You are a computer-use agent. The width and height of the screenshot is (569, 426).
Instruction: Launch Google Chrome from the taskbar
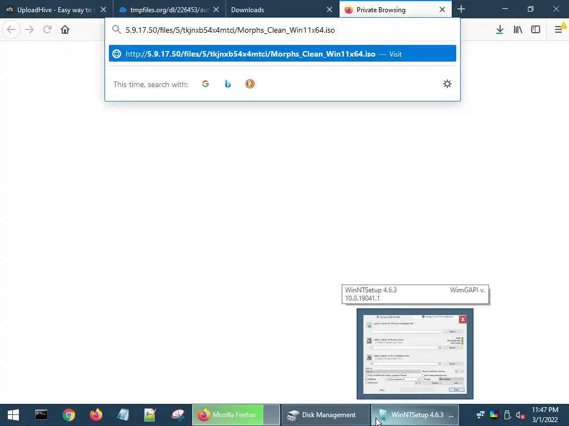pyautogui.click(x=68, y=415)
